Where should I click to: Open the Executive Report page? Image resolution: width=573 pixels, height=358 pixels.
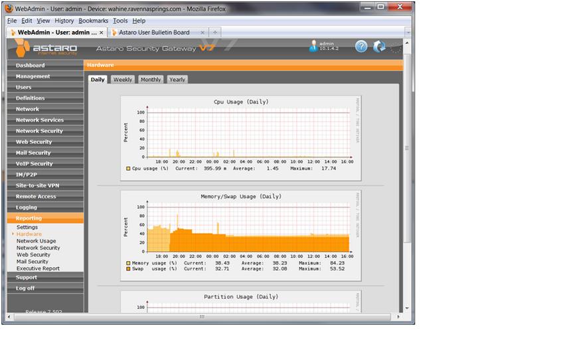click(x=38, y=268)
